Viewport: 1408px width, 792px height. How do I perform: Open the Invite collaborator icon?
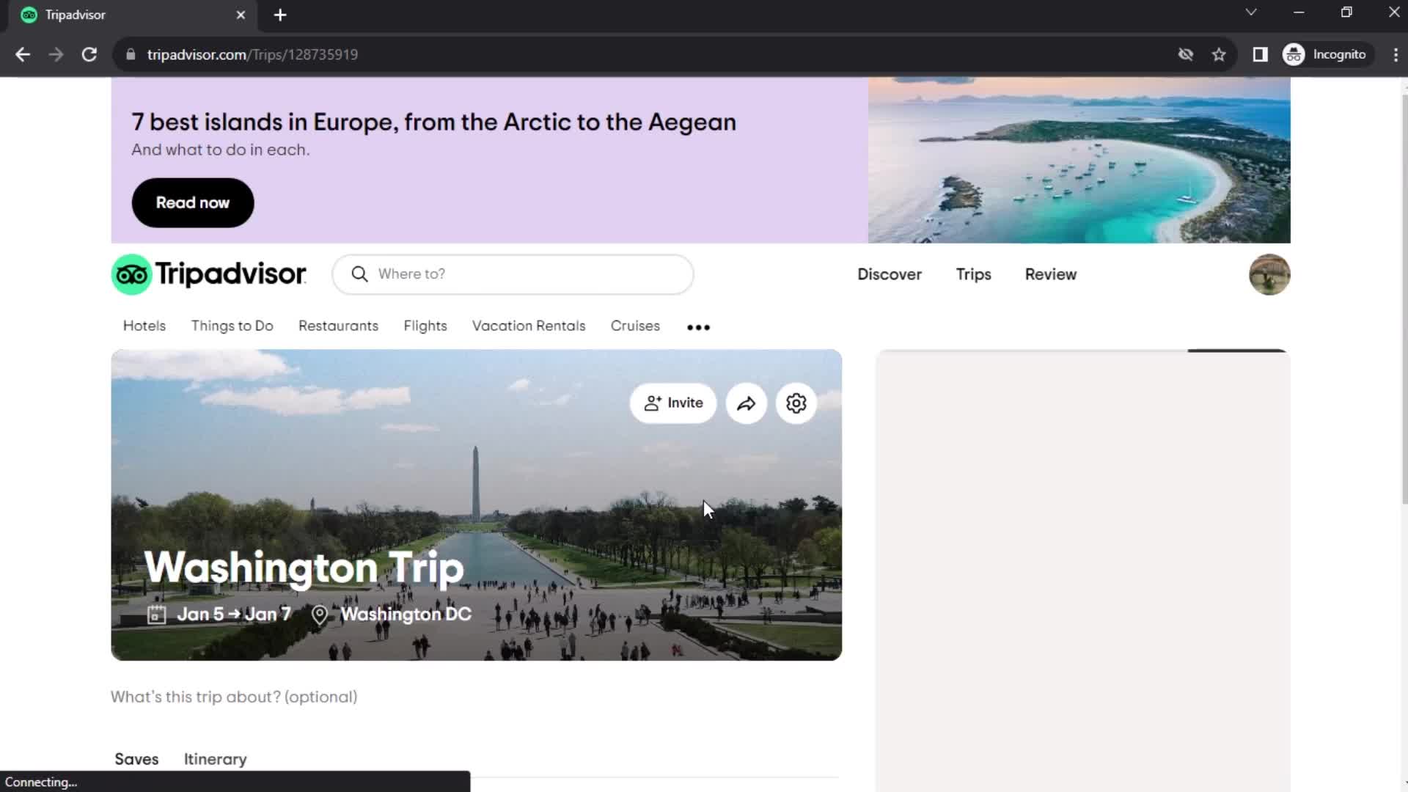(674, 403)
